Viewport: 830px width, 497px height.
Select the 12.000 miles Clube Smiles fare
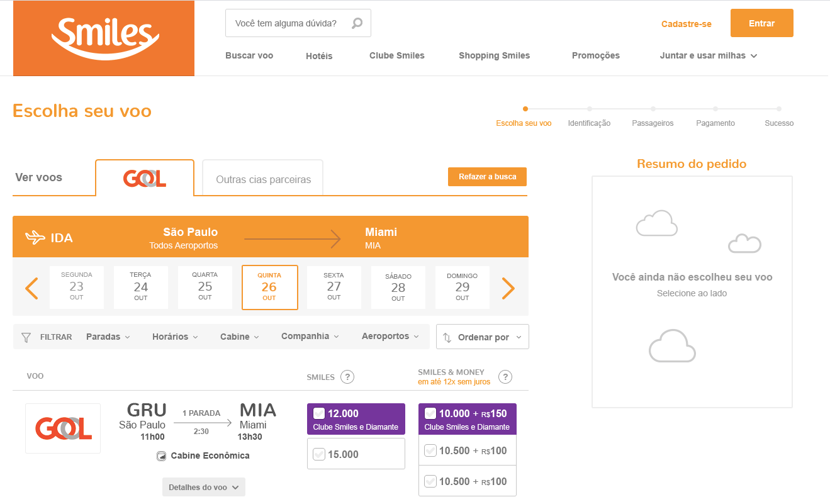pos(356,419)
